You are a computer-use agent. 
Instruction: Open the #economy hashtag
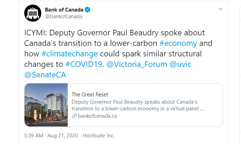coord(178,43)
